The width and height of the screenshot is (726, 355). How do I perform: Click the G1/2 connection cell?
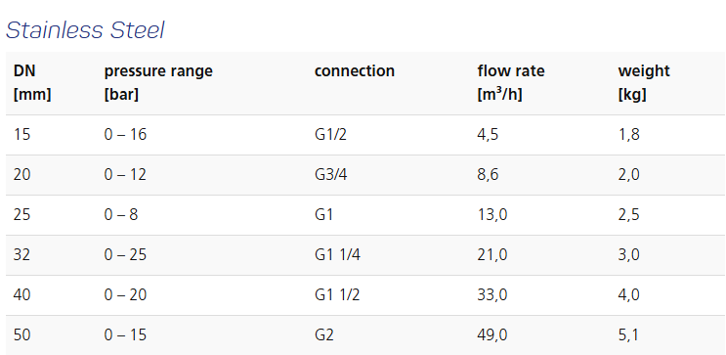click(330, 134)
